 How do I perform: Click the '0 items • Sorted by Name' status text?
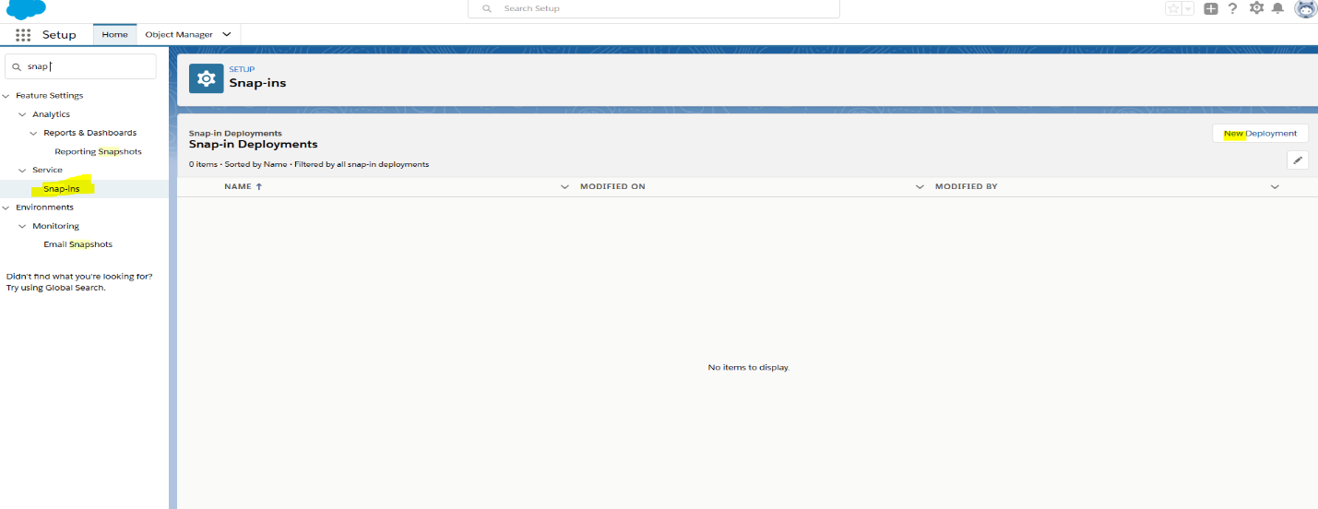[x=309, y=164]
